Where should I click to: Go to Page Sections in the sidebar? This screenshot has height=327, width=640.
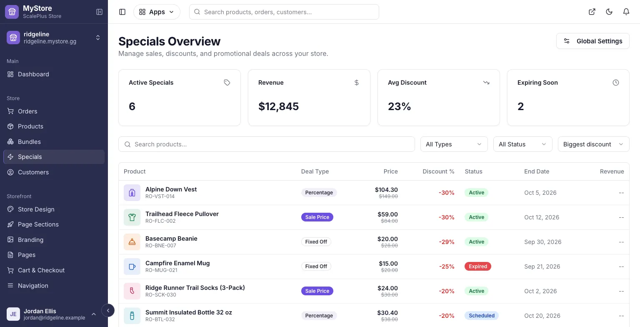54,224
